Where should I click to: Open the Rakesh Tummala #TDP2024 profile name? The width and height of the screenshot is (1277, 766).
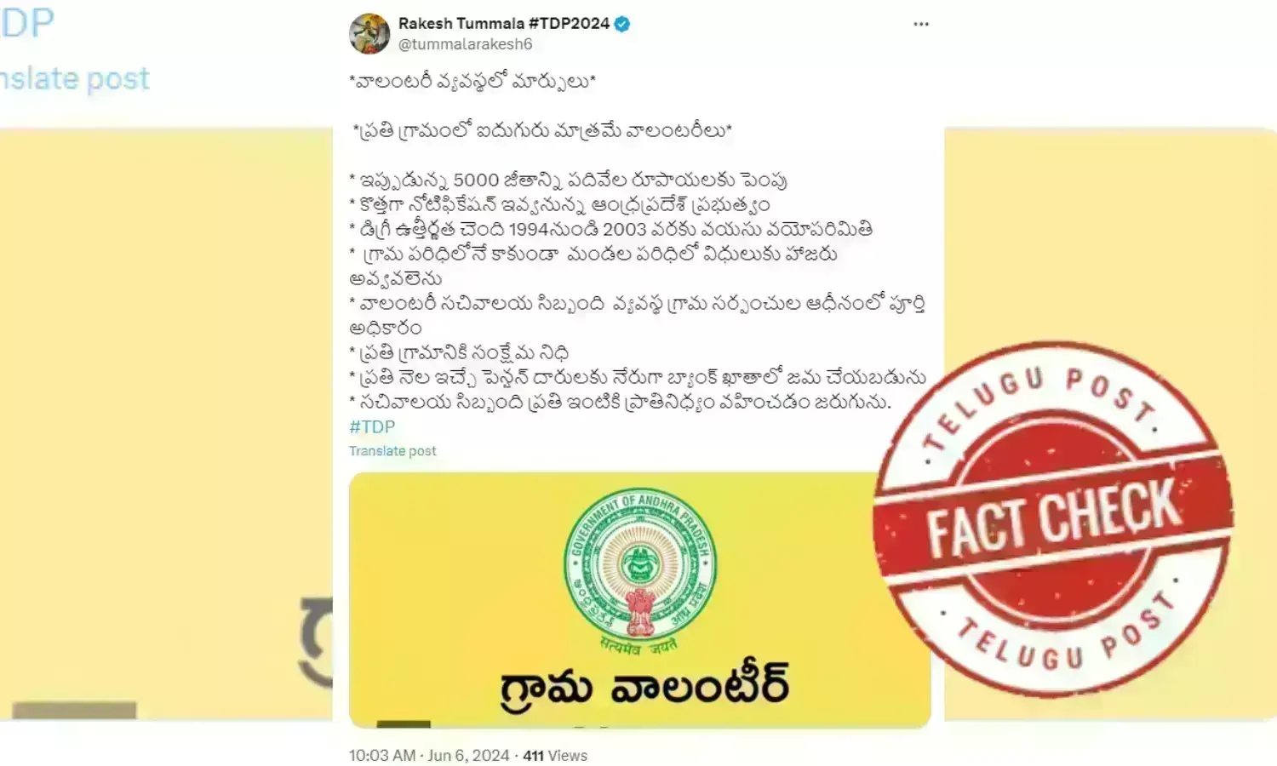pos(503,24)
